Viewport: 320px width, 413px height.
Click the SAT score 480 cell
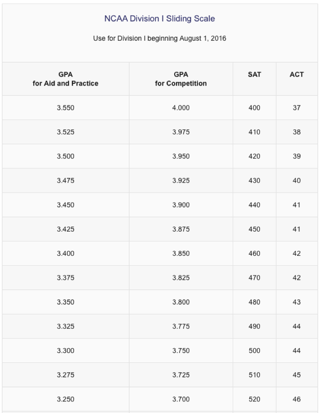[x=254, y=302]
